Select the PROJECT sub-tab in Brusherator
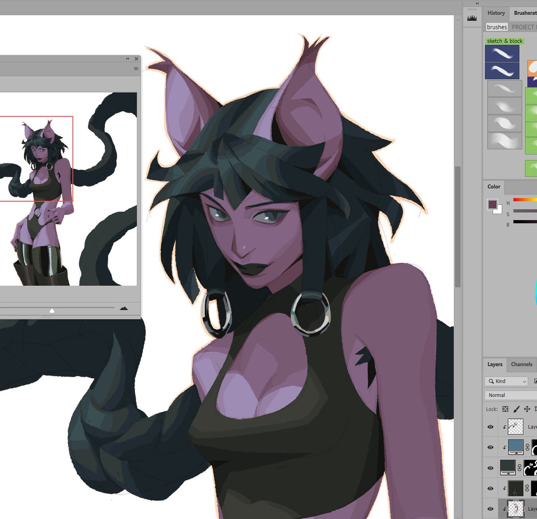 pos(524,27)
